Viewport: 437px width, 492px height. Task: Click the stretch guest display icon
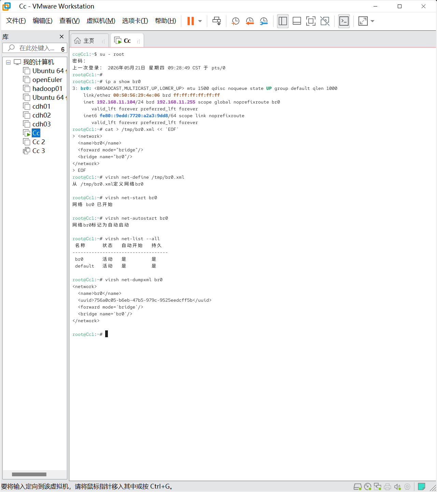(x=363, y=21)
